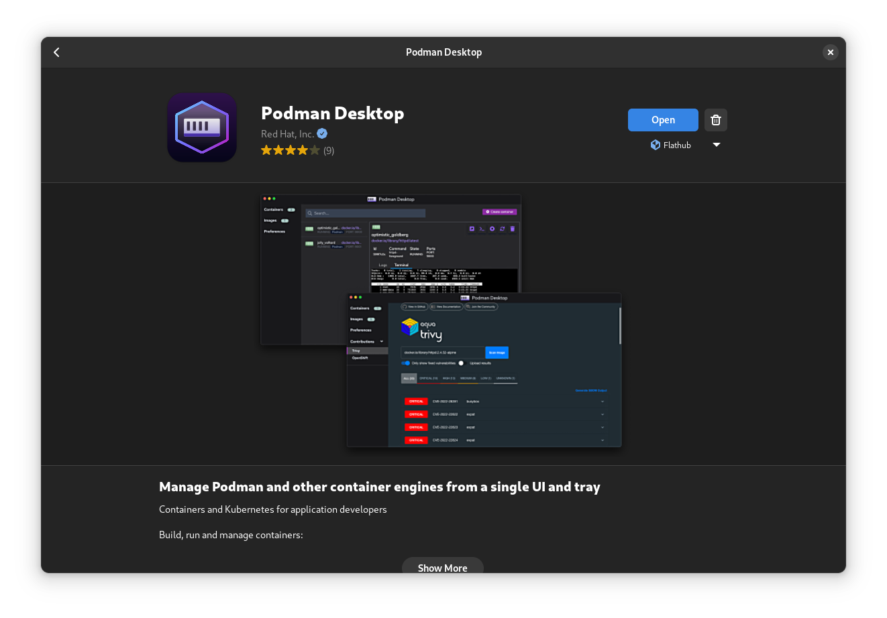887x618 pixels.
Task: Expand the first CRITICAL busybox row chevron
Action: click(x=603, y=401)
